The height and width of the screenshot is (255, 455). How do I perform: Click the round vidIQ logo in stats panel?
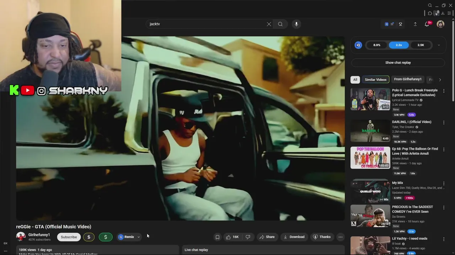358,45
